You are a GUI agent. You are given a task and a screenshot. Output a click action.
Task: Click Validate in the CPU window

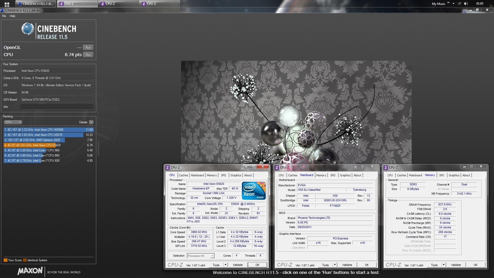pos(238,265)
